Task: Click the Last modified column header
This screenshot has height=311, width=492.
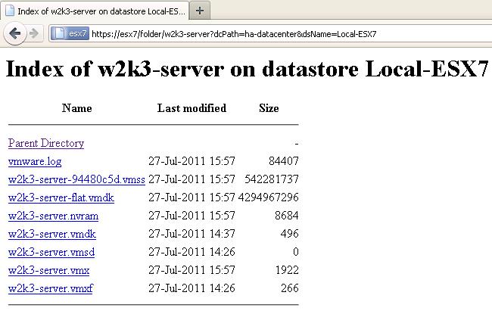Action: [192, 108]
